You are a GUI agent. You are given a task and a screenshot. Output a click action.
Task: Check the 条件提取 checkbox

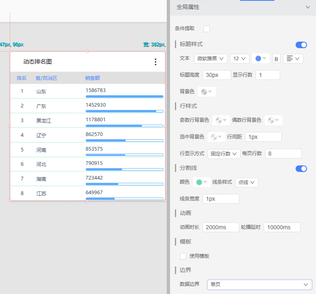pos(207,29)
